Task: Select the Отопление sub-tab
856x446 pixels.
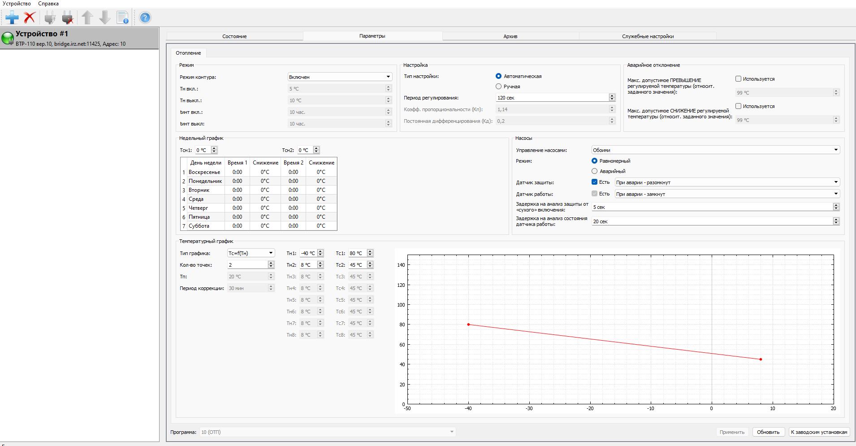Action: click(x=188, y=53)
